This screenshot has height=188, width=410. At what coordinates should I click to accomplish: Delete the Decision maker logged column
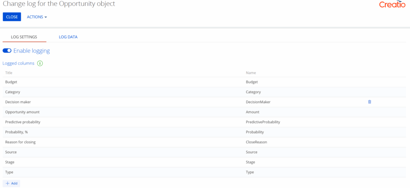click(x=370, y=102)
